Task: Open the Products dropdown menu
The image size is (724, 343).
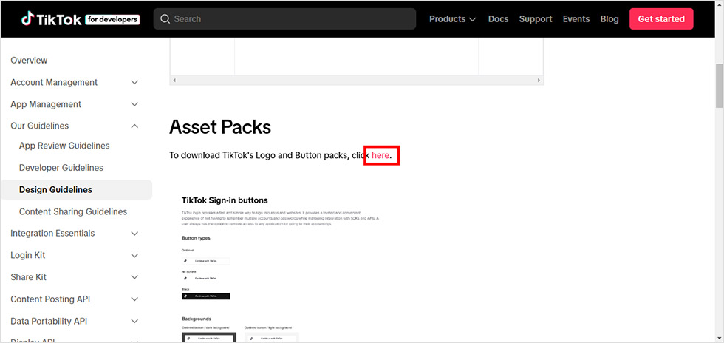Action: click(x=452, y=19)
